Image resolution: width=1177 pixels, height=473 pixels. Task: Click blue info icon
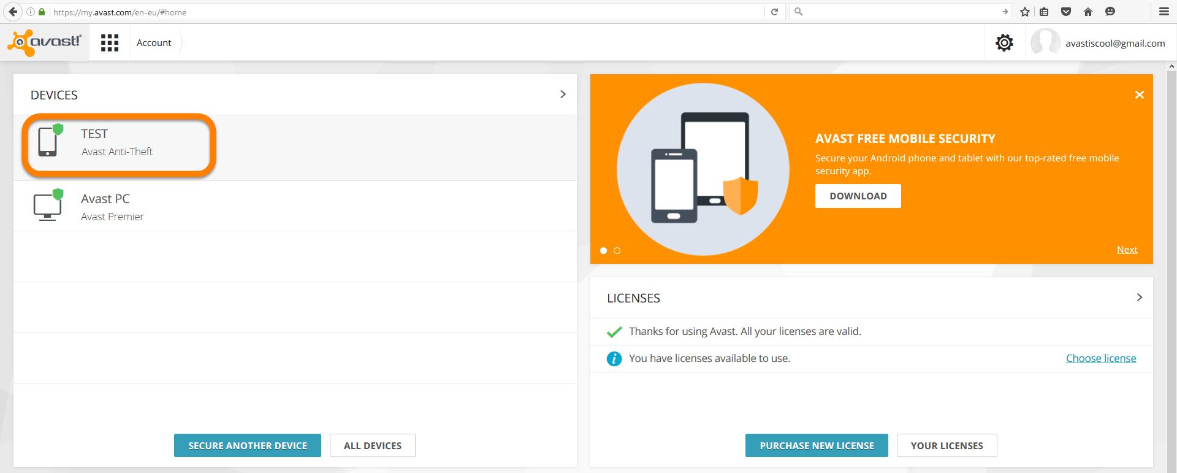click(x=614, y=359)
